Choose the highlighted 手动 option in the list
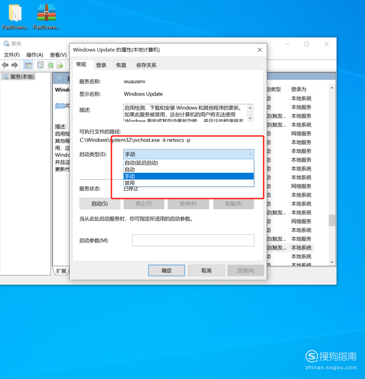Image resolution: width=365 pixels, height=379 pixels. [189, 177]
